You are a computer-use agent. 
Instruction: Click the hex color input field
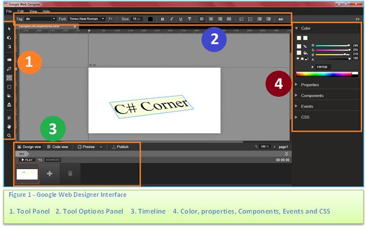[323, 67]
